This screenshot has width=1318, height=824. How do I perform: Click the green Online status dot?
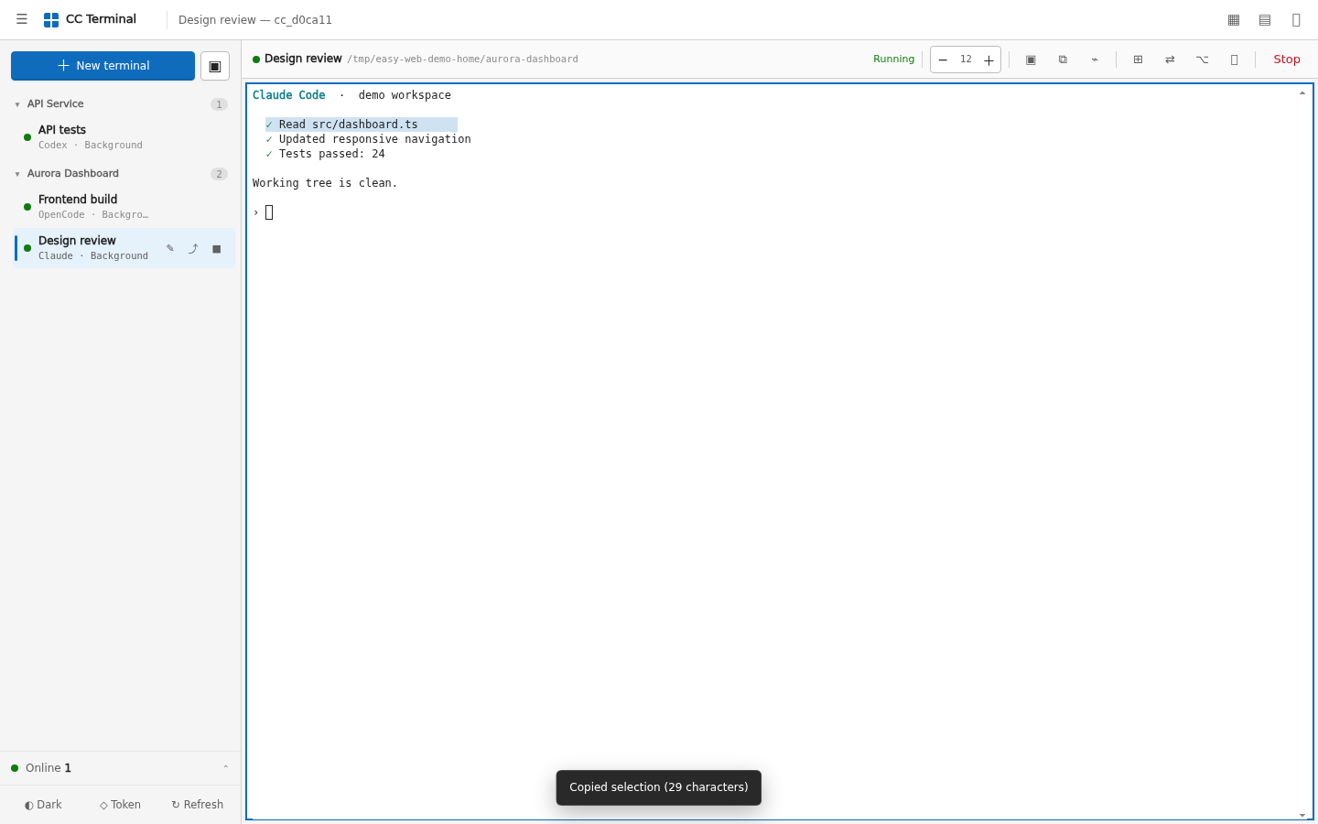15,768
